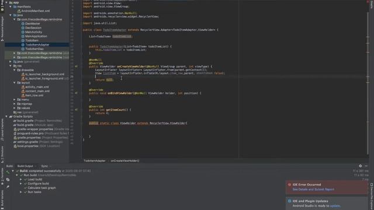Expand the java (generated) folder

11,61
